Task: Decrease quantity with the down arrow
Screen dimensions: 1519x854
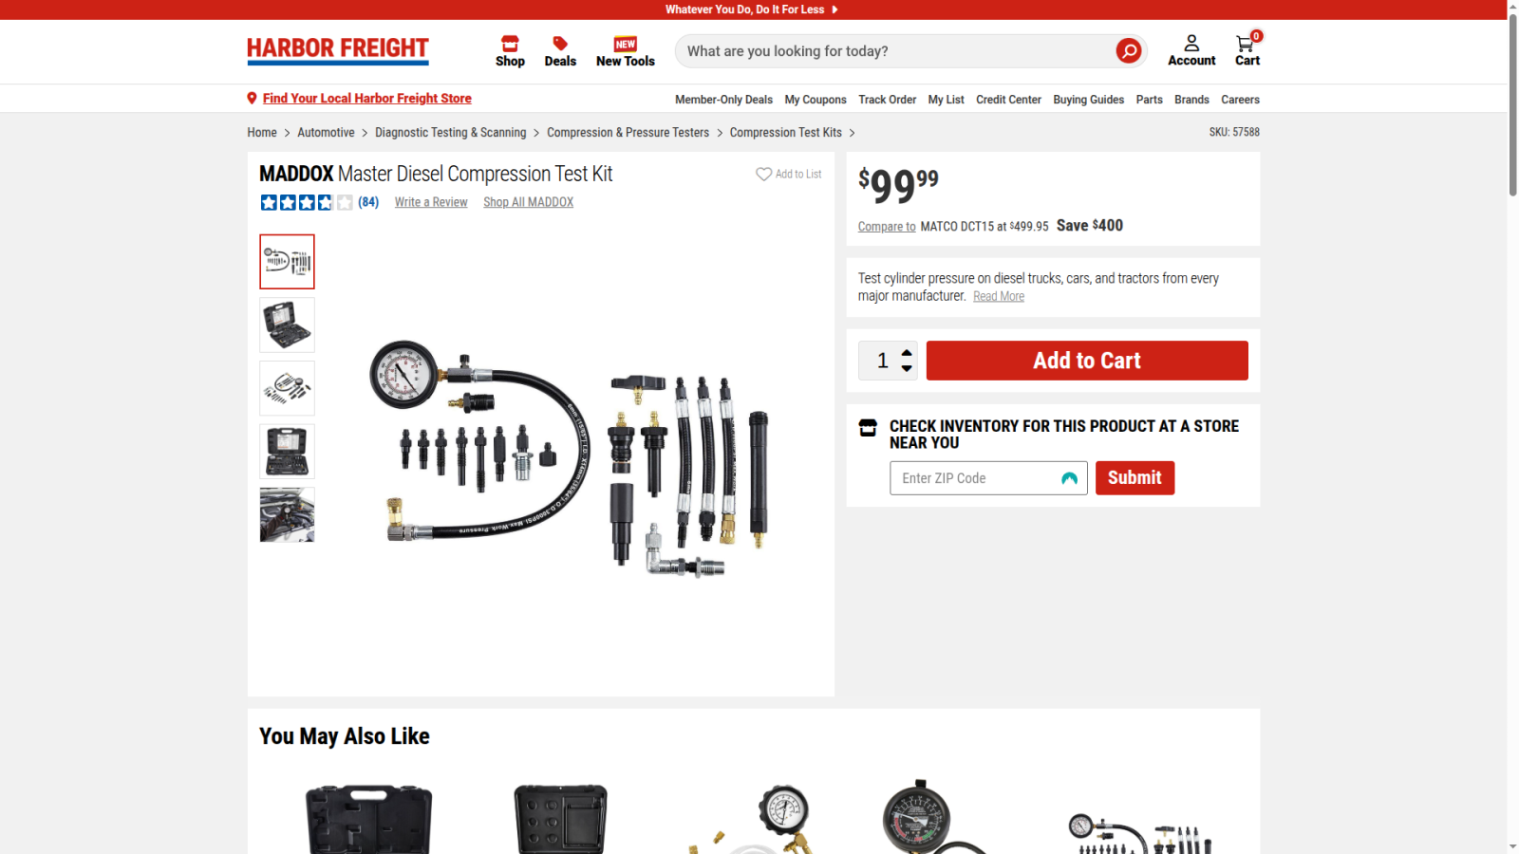Action: (x=907, y=368)
